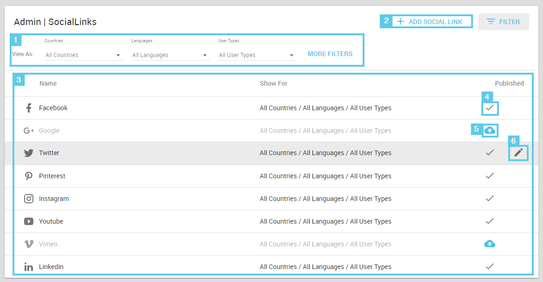This screenshot has height=282, width=543.
Task: Publish Google link via cloud upload icon
Action: pos(489,131)
